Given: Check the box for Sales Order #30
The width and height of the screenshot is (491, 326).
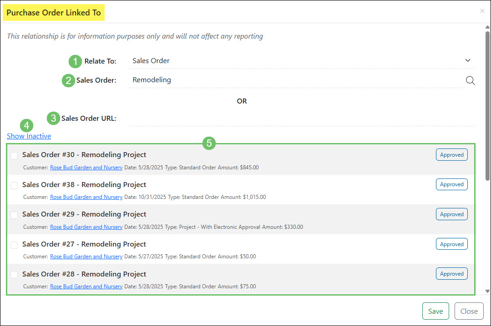Looking at the screenshot, I should [x=14, y=155].
